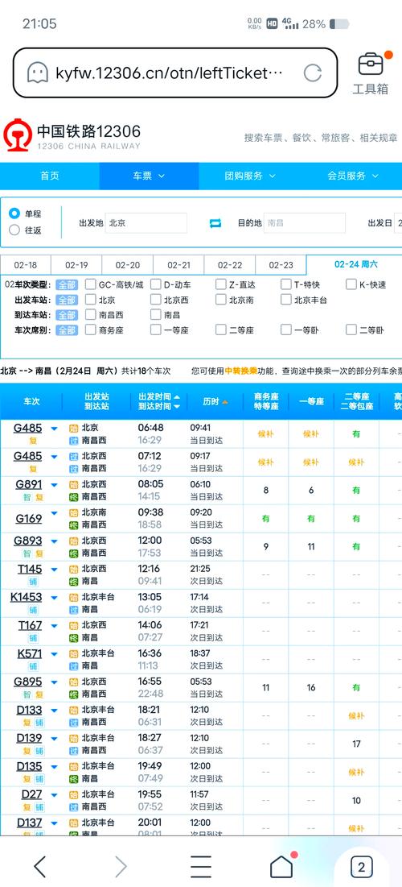Expand T145 stop details arrow
The image size is (402, 887).
pos(54,570)
